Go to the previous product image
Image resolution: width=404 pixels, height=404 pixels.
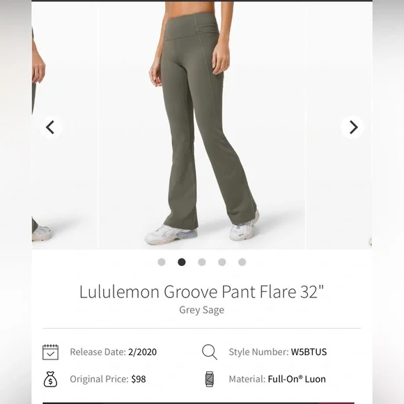pyautogui.click(x=51, y=127)
